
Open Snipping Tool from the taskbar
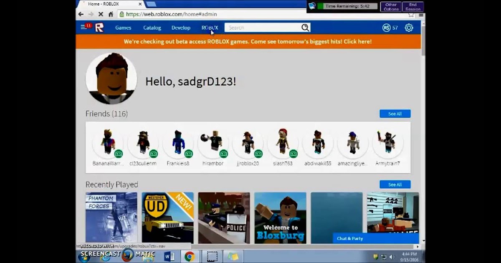[x=212, y=256]
